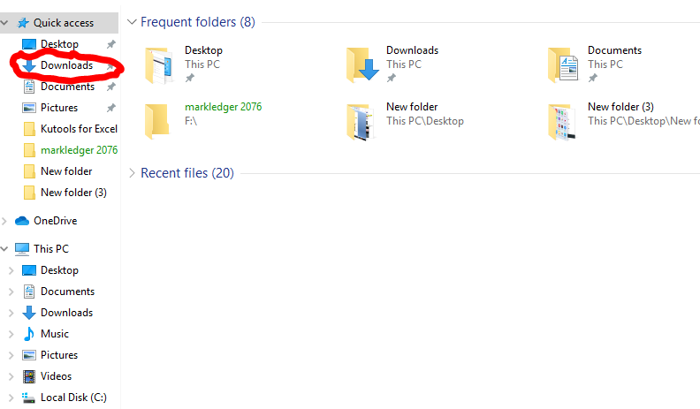Click Documents icon in Quick access list

pos(29,87)
